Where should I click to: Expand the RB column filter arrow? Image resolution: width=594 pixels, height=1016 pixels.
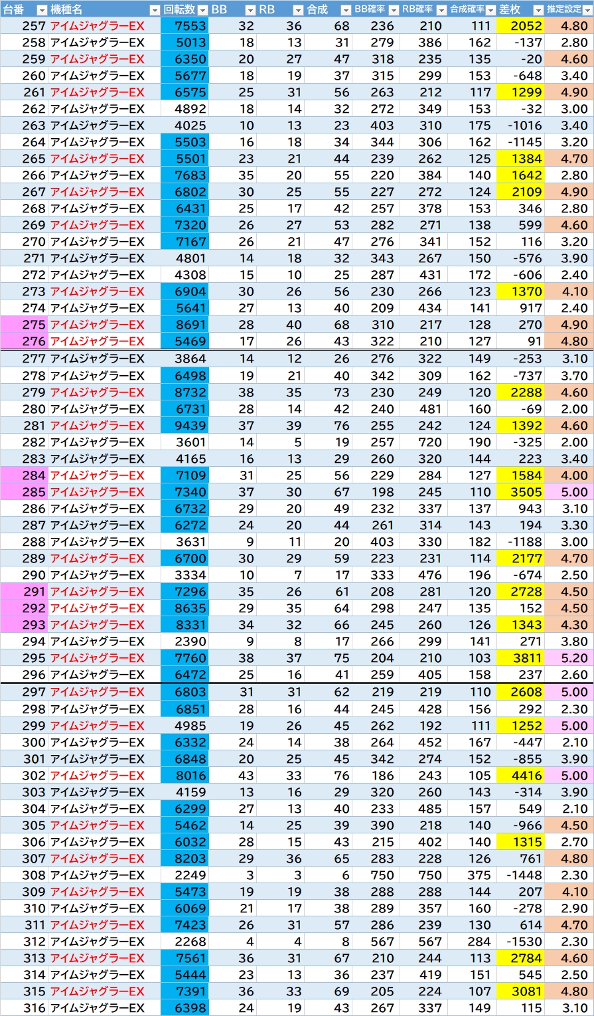coord(298,10)
